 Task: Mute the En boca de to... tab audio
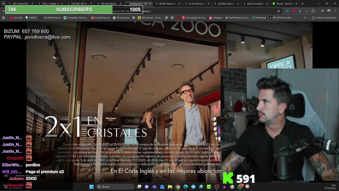click(146, 4)
